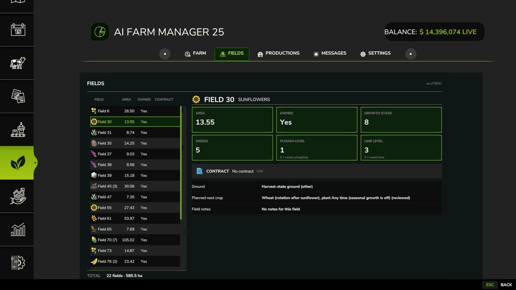Select the Field 38 row

(x=135, y=165)
